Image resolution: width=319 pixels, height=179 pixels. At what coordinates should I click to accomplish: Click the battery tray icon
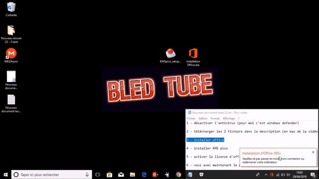pos(283,175)
